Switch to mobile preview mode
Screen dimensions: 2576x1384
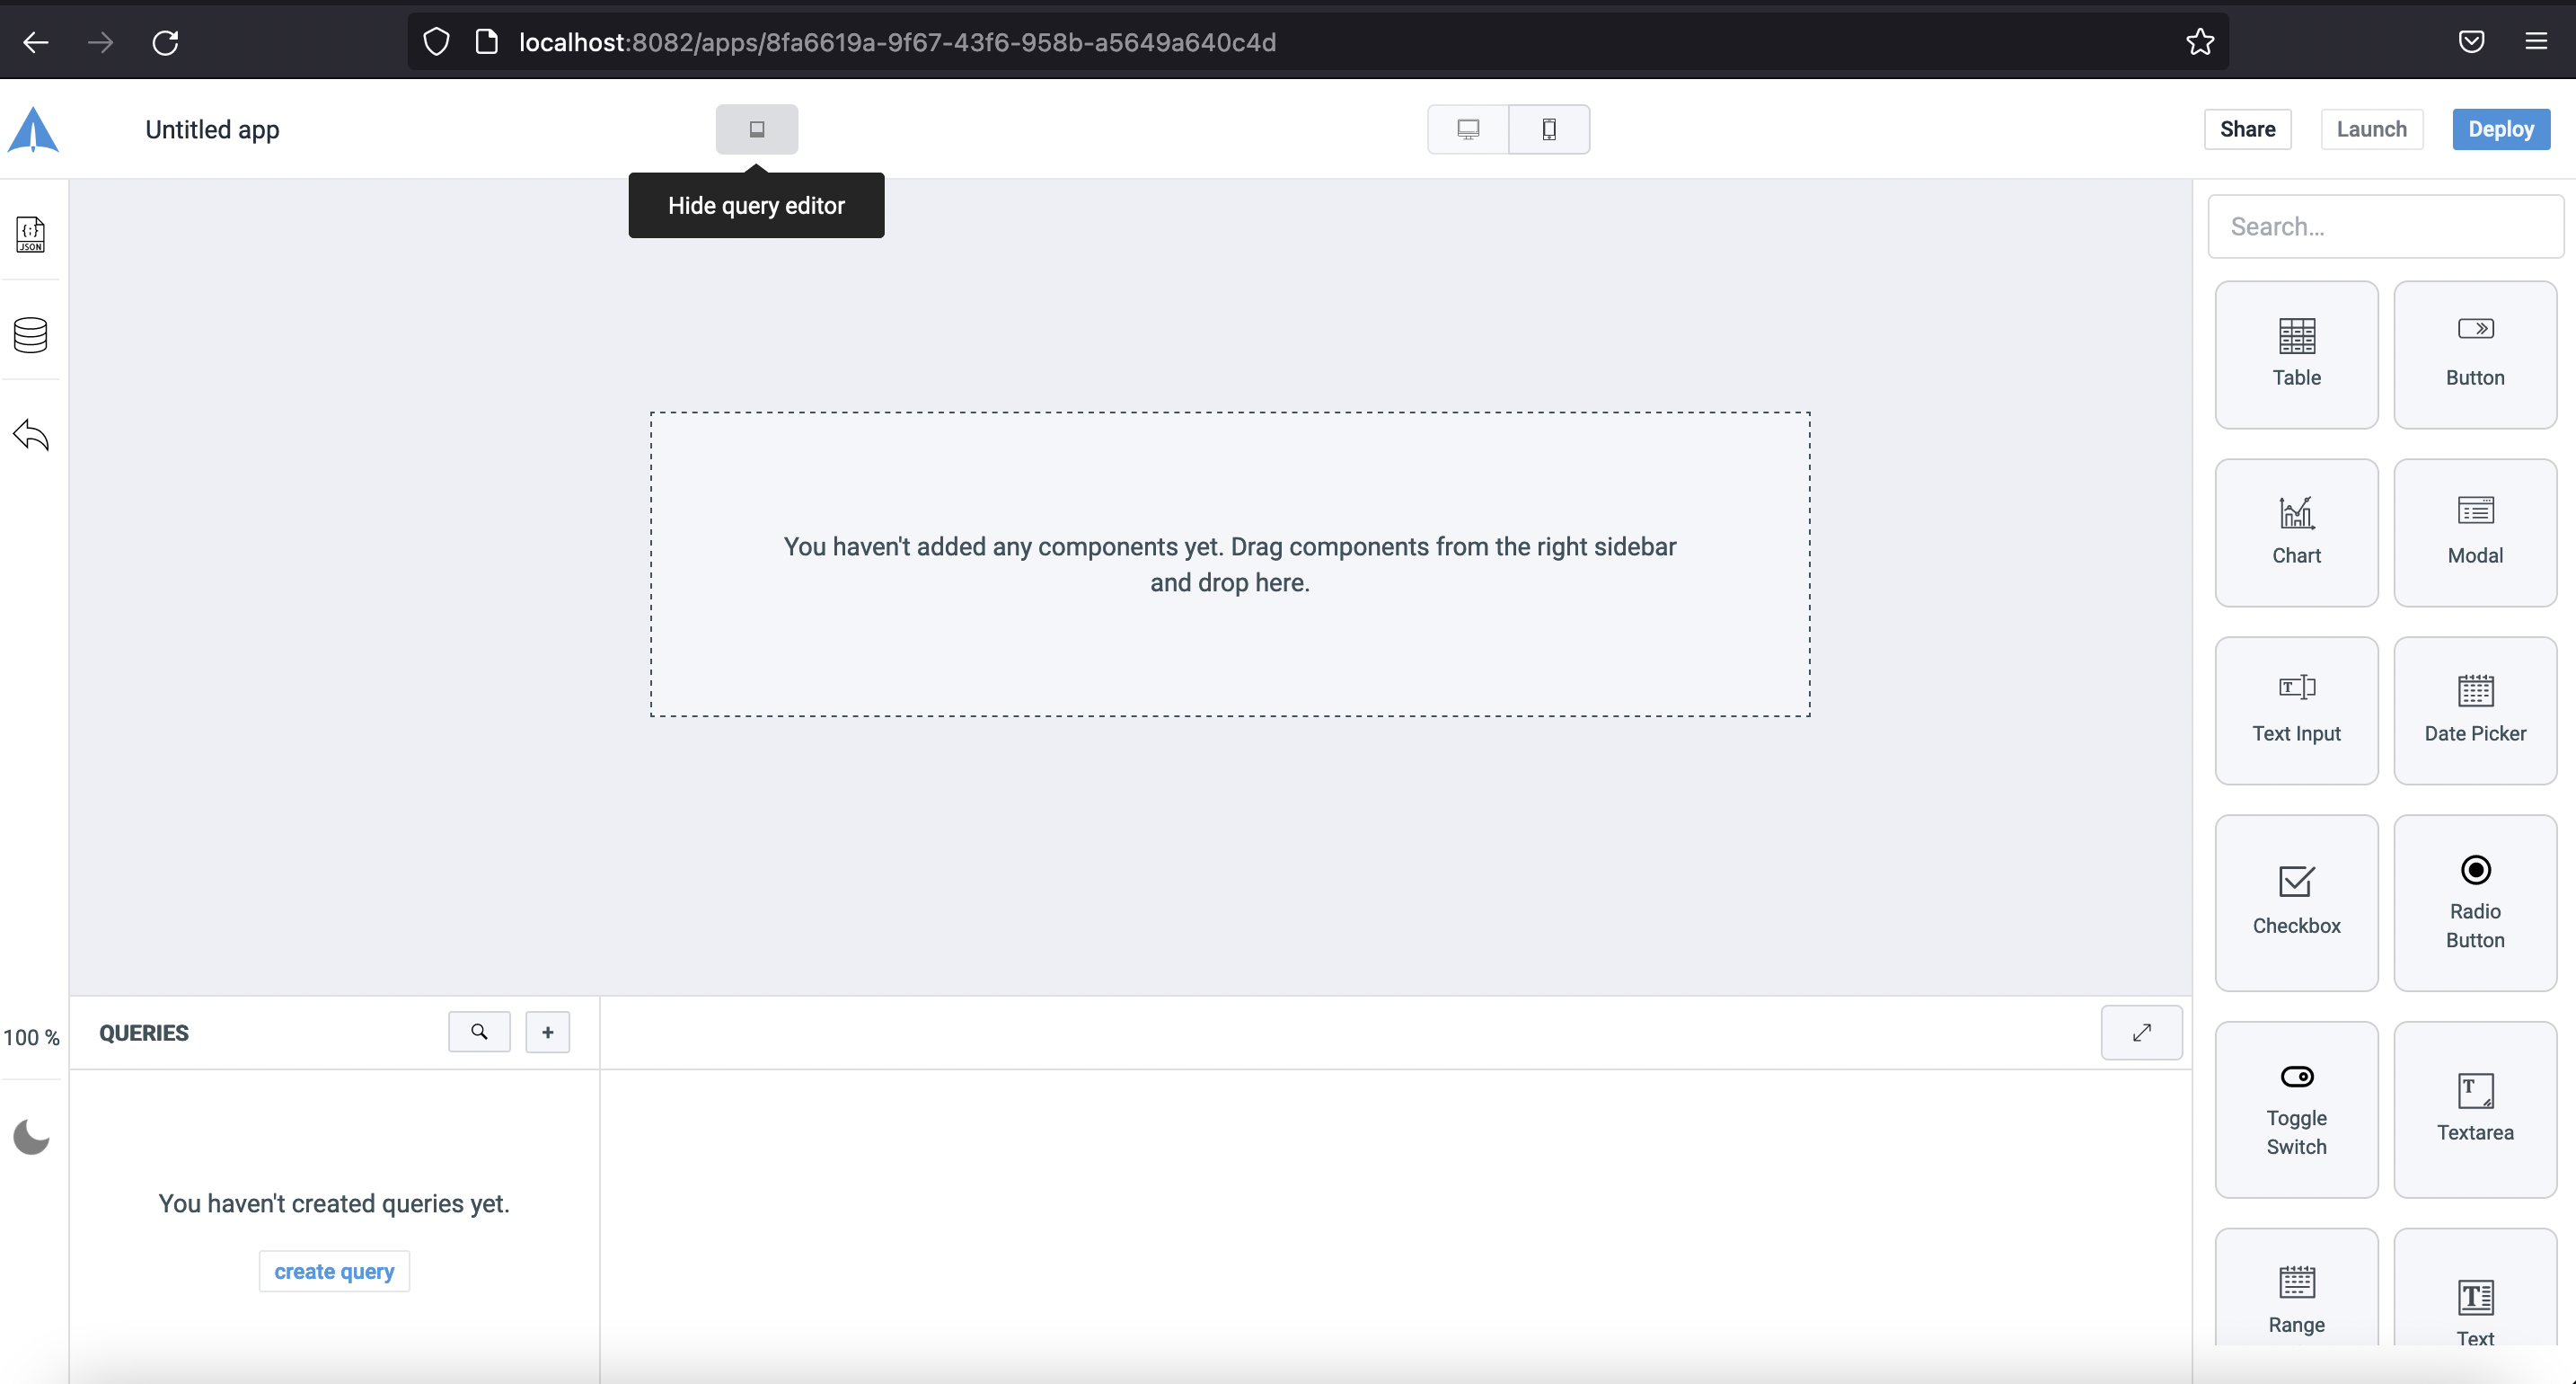click(x=1549, y=129)
